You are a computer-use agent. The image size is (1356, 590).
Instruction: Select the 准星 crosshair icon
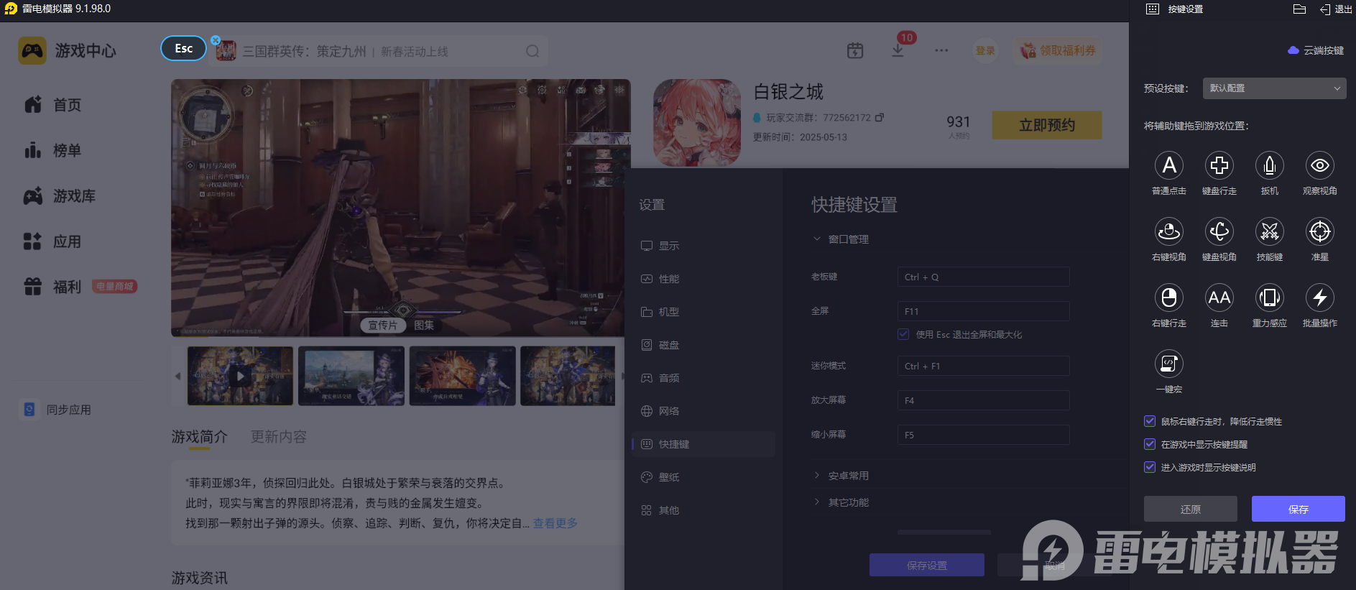1320,231
